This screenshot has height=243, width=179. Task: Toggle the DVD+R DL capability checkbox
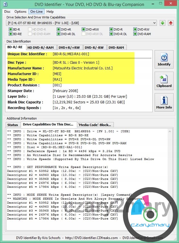tap(58, 34)
